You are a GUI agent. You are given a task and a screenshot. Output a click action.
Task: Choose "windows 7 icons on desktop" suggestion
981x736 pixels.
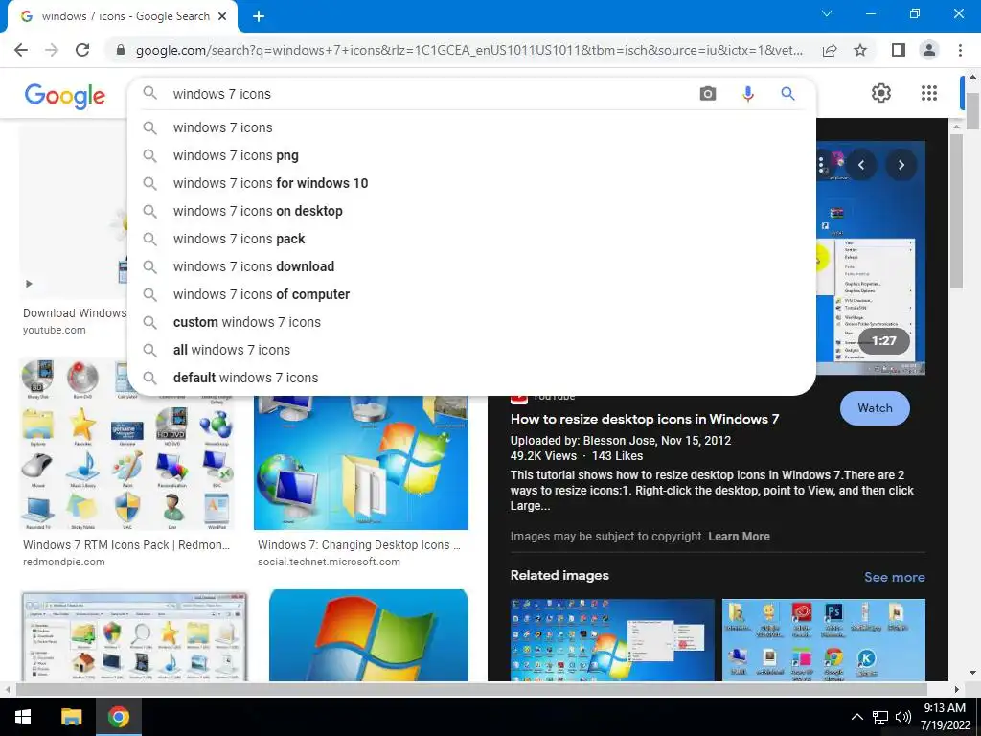pos(471,211)
